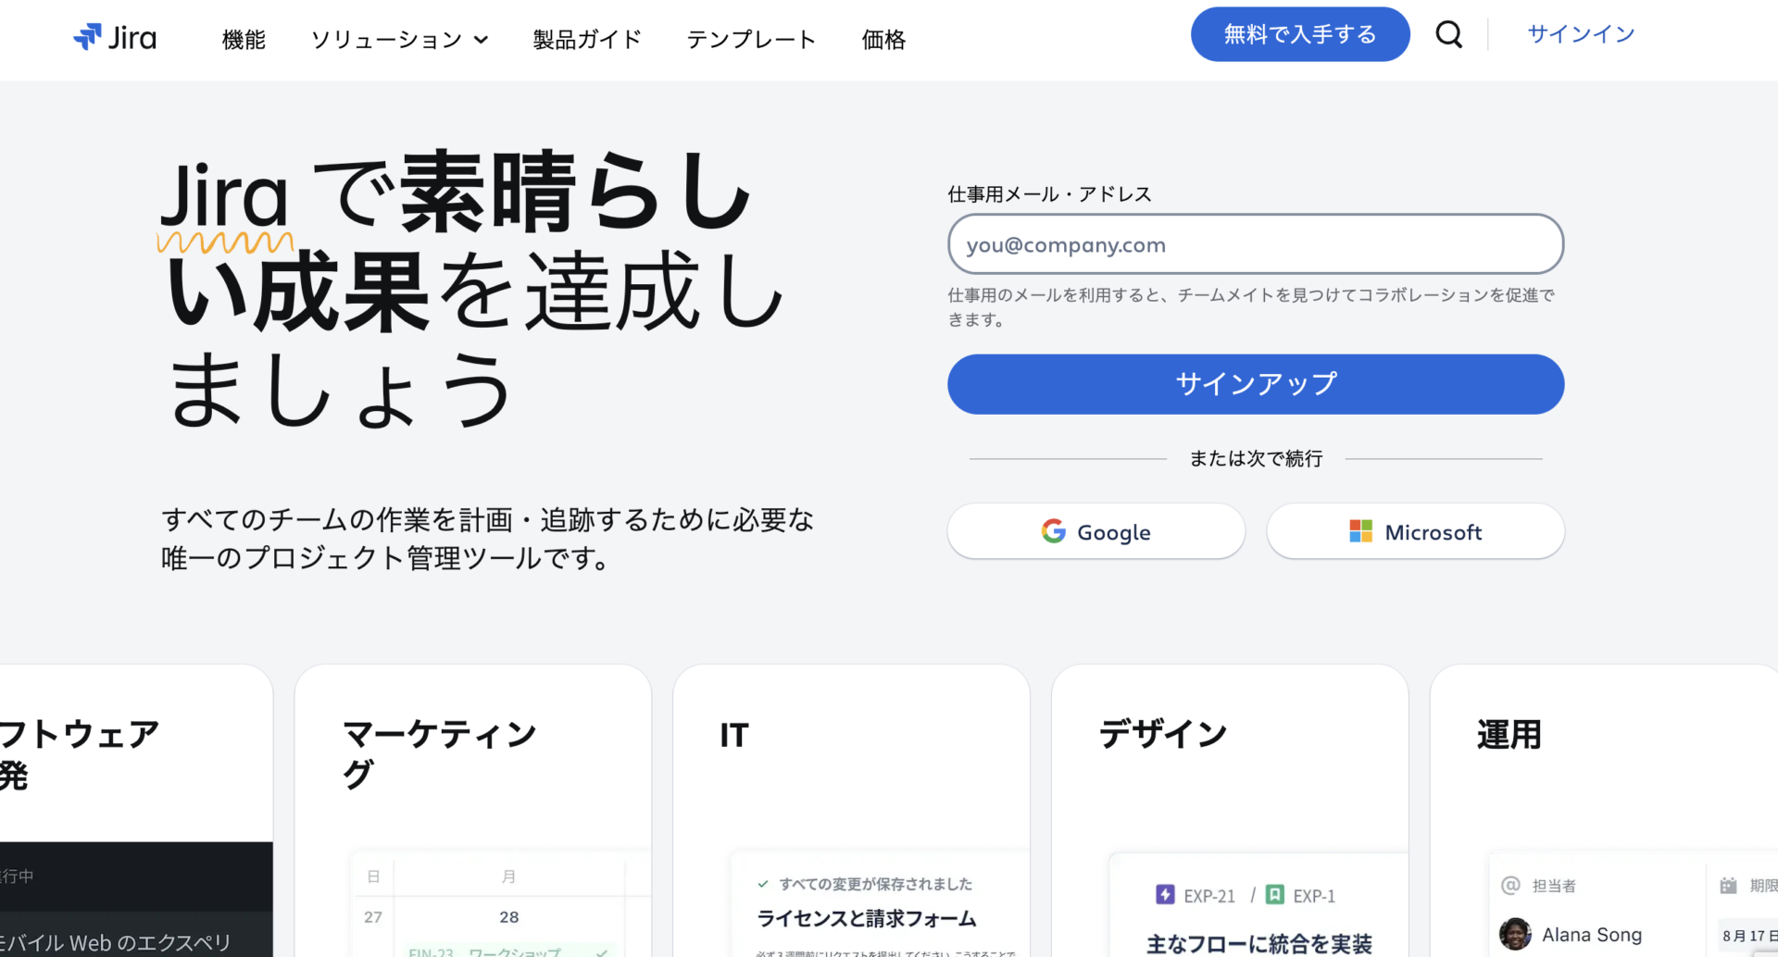Open the マーケティング card
The width and height of the screenshot is (1778, 957).
(x=472, y=810)
